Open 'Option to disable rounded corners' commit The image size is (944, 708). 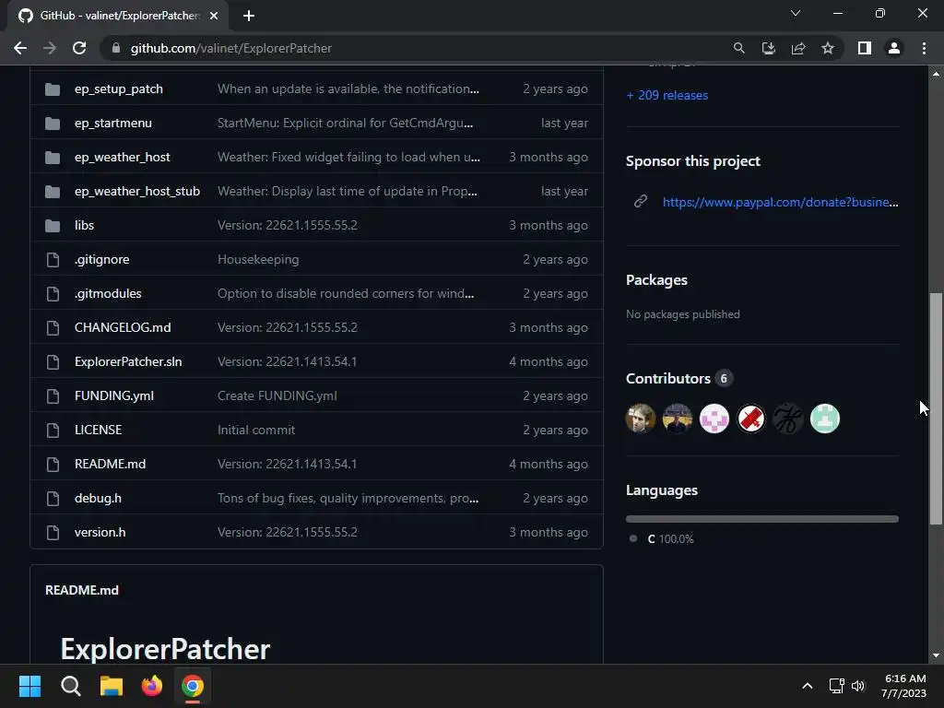(x=346, y=293)
